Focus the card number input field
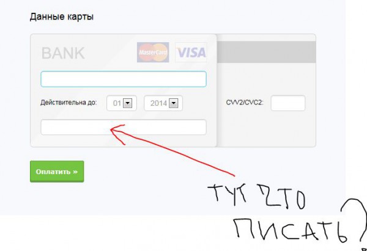The width and height of the screenshot is (367, 251). (124, 79)
